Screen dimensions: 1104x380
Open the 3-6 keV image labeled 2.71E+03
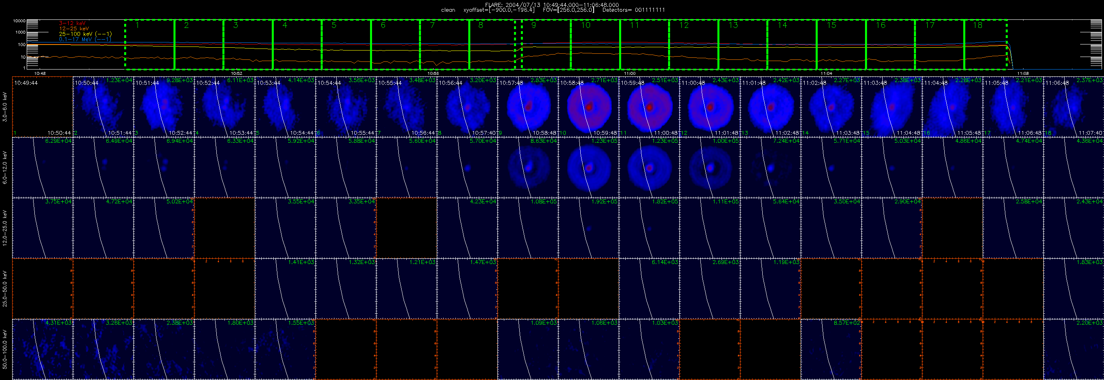click(588, 107)
